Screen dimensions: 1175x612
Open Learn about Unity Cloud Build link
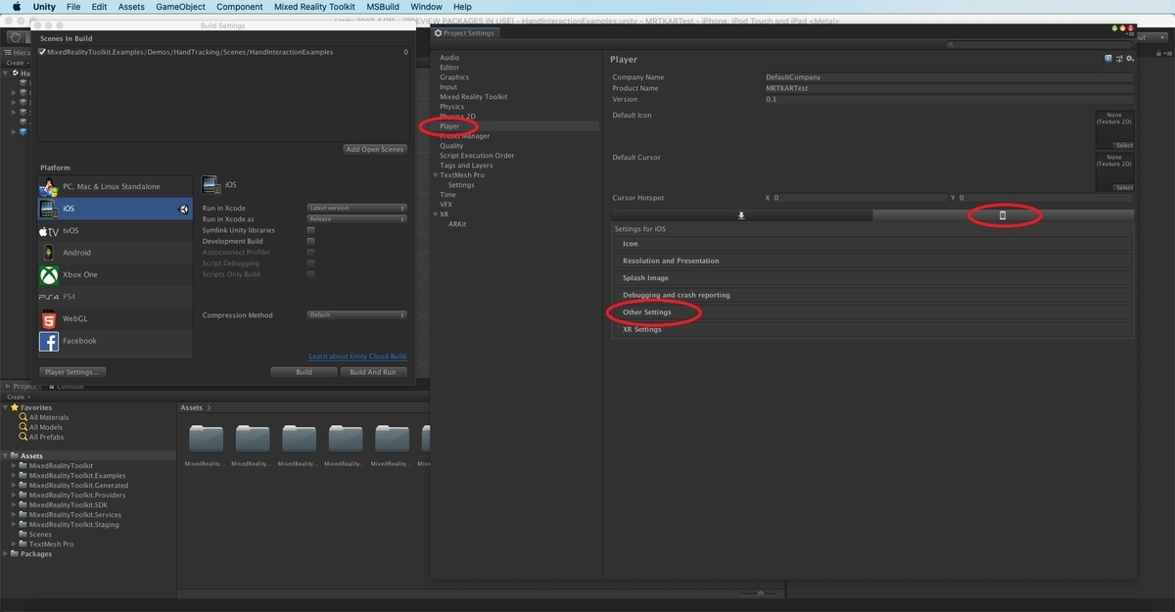pyautogui.click(x=357, y=356)
